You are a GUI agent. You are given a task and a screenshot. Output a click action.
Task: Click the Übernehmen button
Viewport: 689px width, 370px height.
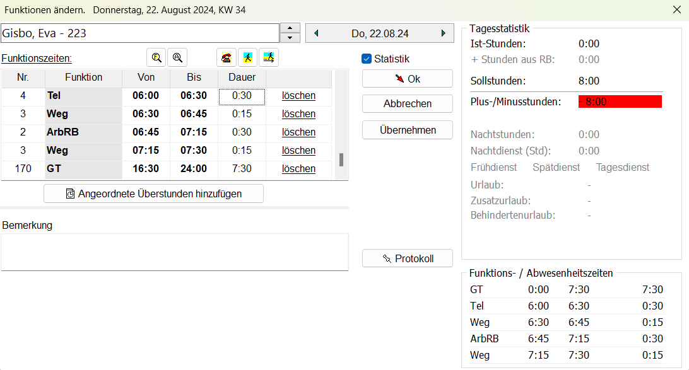coord(408,130)
